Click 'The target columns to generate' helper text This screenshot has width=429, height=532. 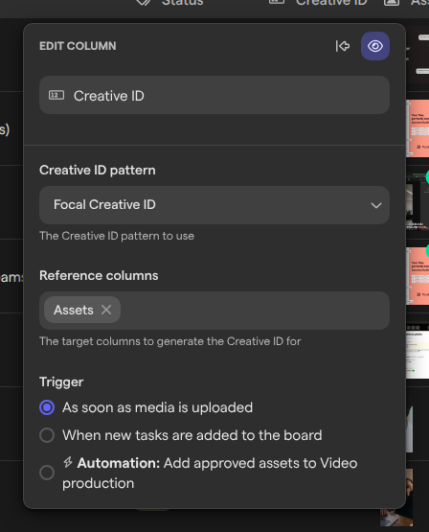[x=170, y=341]
